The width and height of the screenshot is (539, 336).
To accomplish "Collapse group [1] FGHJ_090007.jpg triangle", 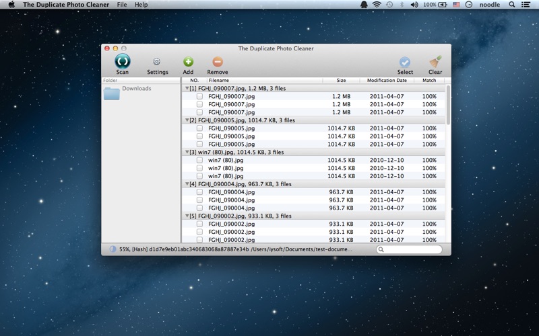I will click(187, 88).
